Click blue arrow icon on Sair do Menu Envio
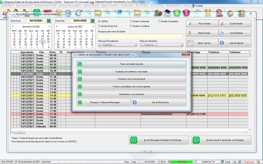 [x=134, y=102]
